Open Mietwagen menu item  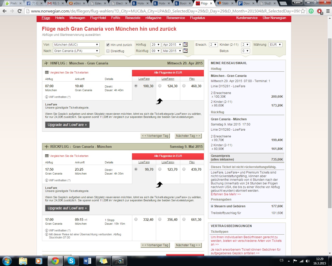click(77, 18)
